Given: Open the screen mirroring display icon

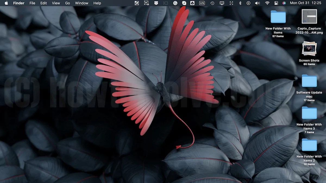Looking at the screenshot, I should point(221,3).
